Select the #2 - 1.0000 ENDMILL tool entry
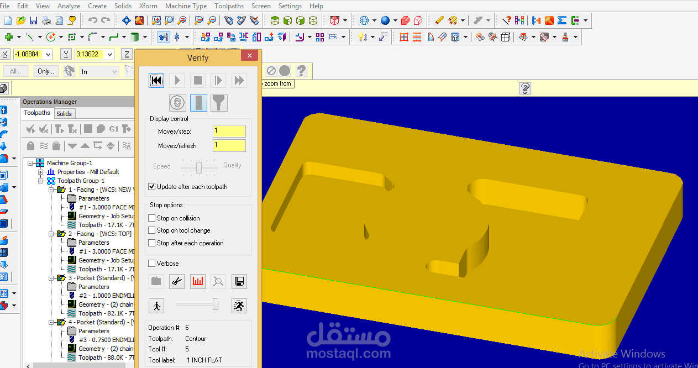 [106, 296]
